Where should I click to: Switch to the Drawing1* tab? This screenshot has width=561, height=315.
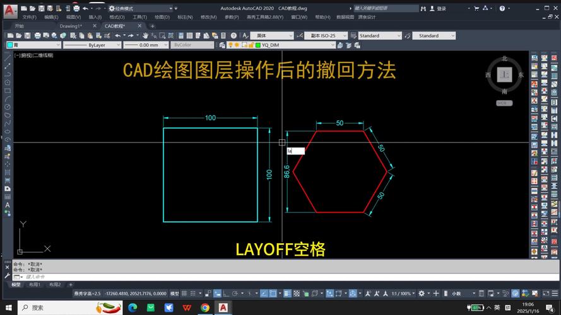point(71,26)
